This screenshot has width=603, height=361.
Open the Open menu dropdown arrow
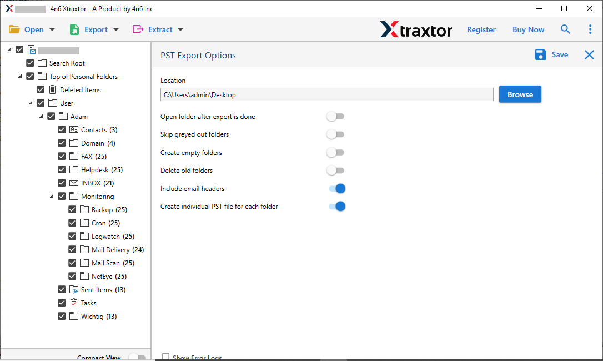coord(52,29)
